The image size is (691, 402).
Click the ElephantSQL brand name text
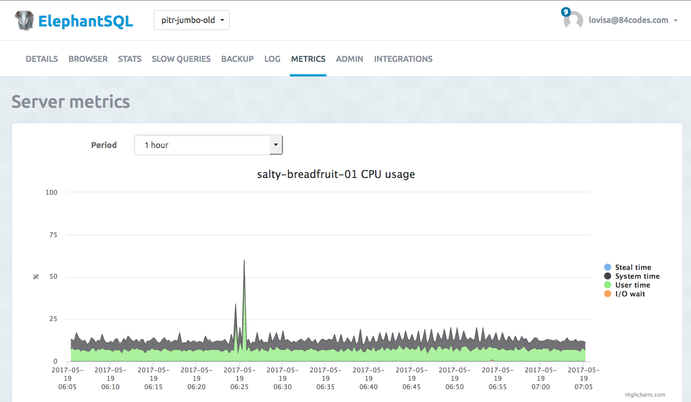pyautogui.click(x=86, y=20)
